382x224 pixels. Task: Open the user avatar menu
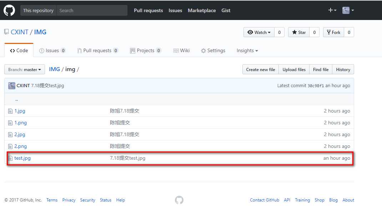point(348,10)
